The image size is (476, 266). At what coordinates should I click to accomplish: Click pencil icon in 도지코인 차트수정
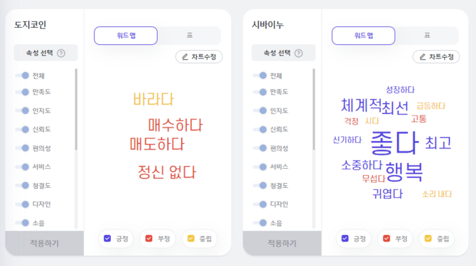coord(185,57)
